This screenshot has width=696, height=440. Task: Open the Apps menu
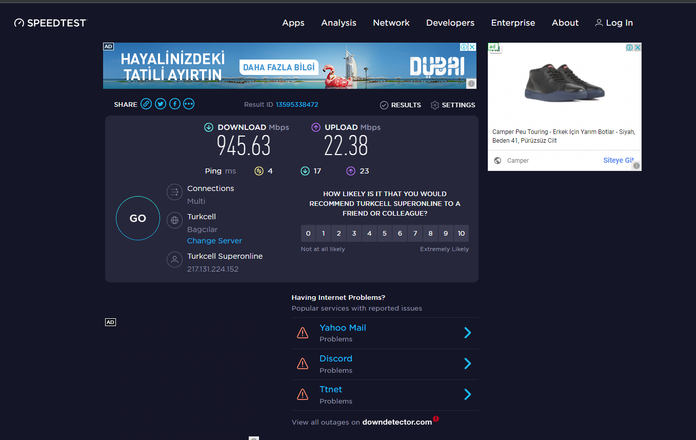pos(293,23)
